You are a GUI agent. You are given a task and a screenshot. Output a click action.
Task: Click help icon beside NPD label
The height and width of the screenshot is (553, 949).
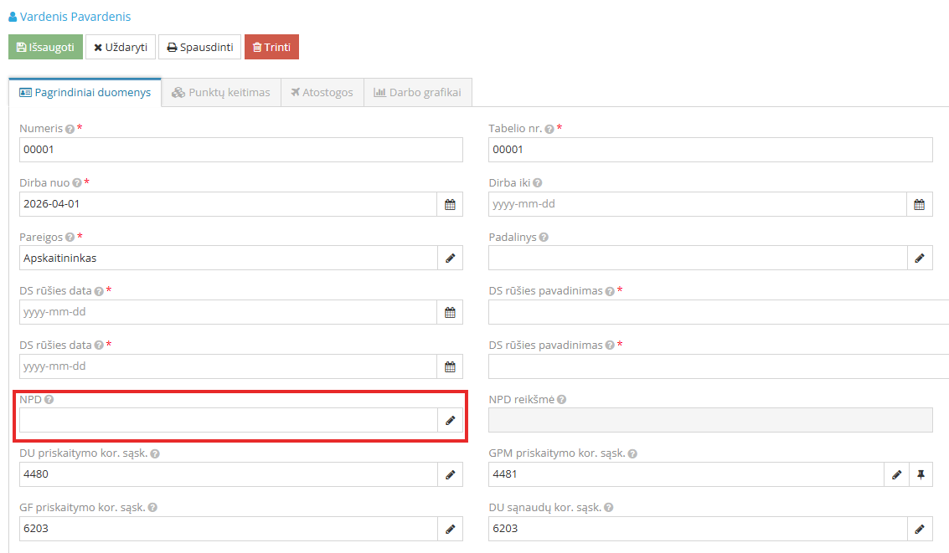(49, 400)
